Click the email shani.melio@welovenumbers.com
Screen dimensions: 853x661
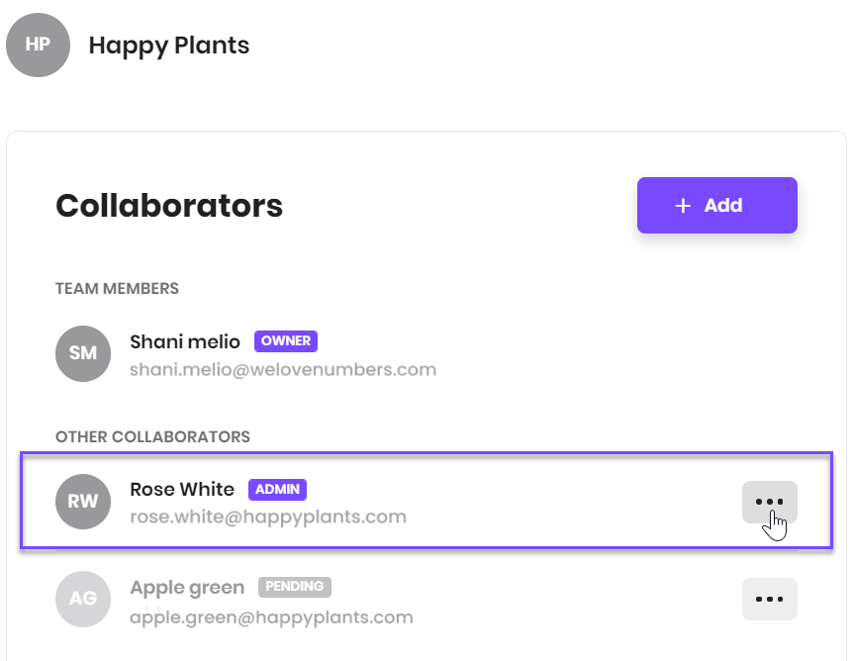pyautogui.click(x=283, y=369)
